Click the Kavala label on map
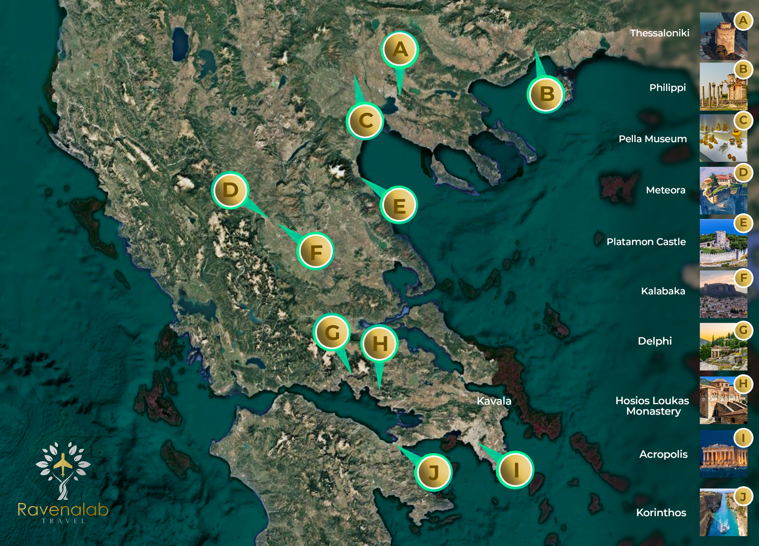 click(x=494, y=401)
